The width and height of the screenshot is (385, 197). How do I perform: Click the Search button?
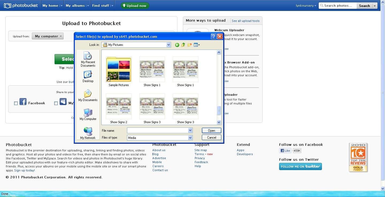coord(364,6)
